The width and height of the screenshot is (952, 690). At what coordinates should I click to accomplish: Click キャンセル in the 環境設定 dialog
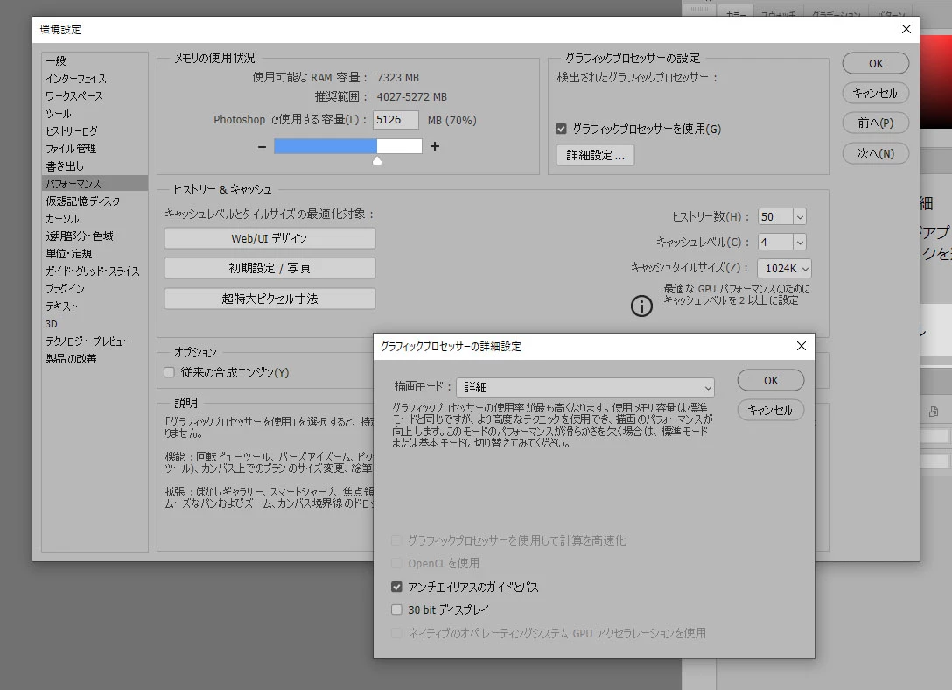click(876, 93)
